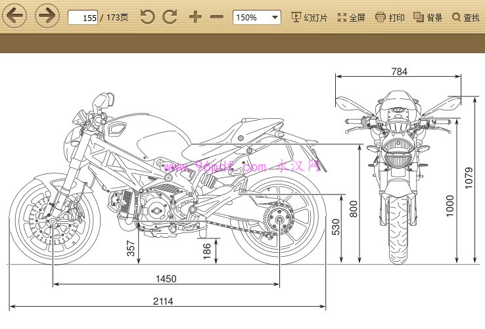Screen dimensions: 485x329
Task: Change the background (背景)
Action: tap(428, 17)
